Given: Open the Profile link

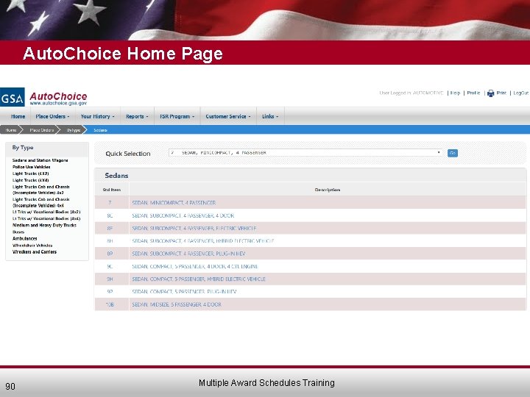Looking at the screenshot, I should (x=473, y=93).
